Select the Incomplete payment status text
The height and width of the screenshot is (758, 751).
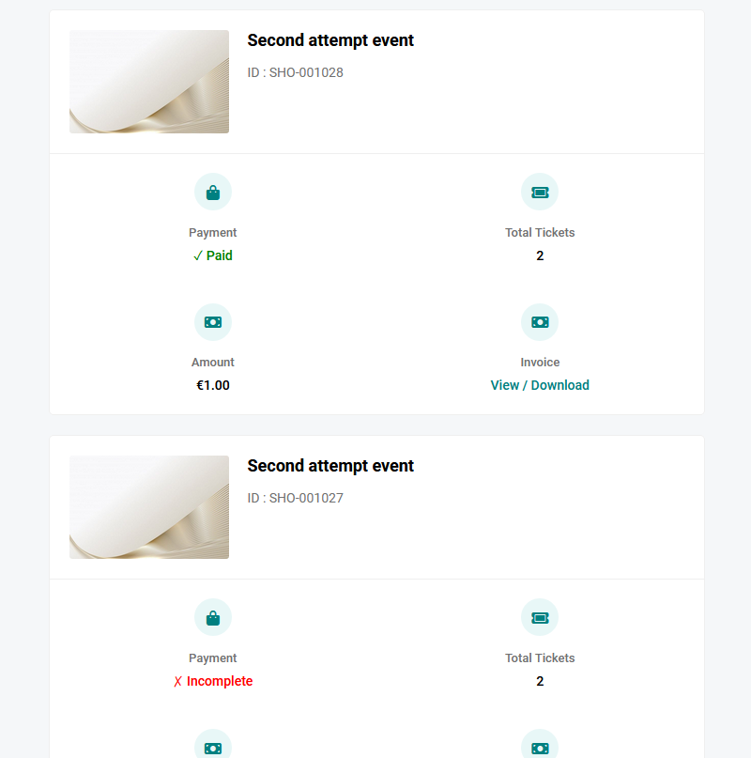coord(222,681)
